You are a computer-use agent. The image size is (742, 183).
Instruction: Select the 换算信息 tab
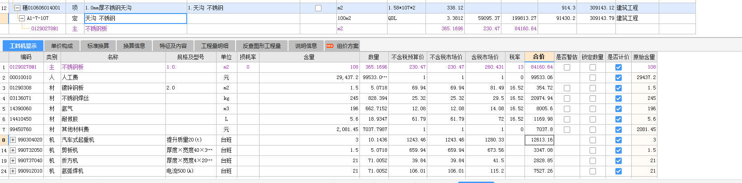click(x=134, y=46)
